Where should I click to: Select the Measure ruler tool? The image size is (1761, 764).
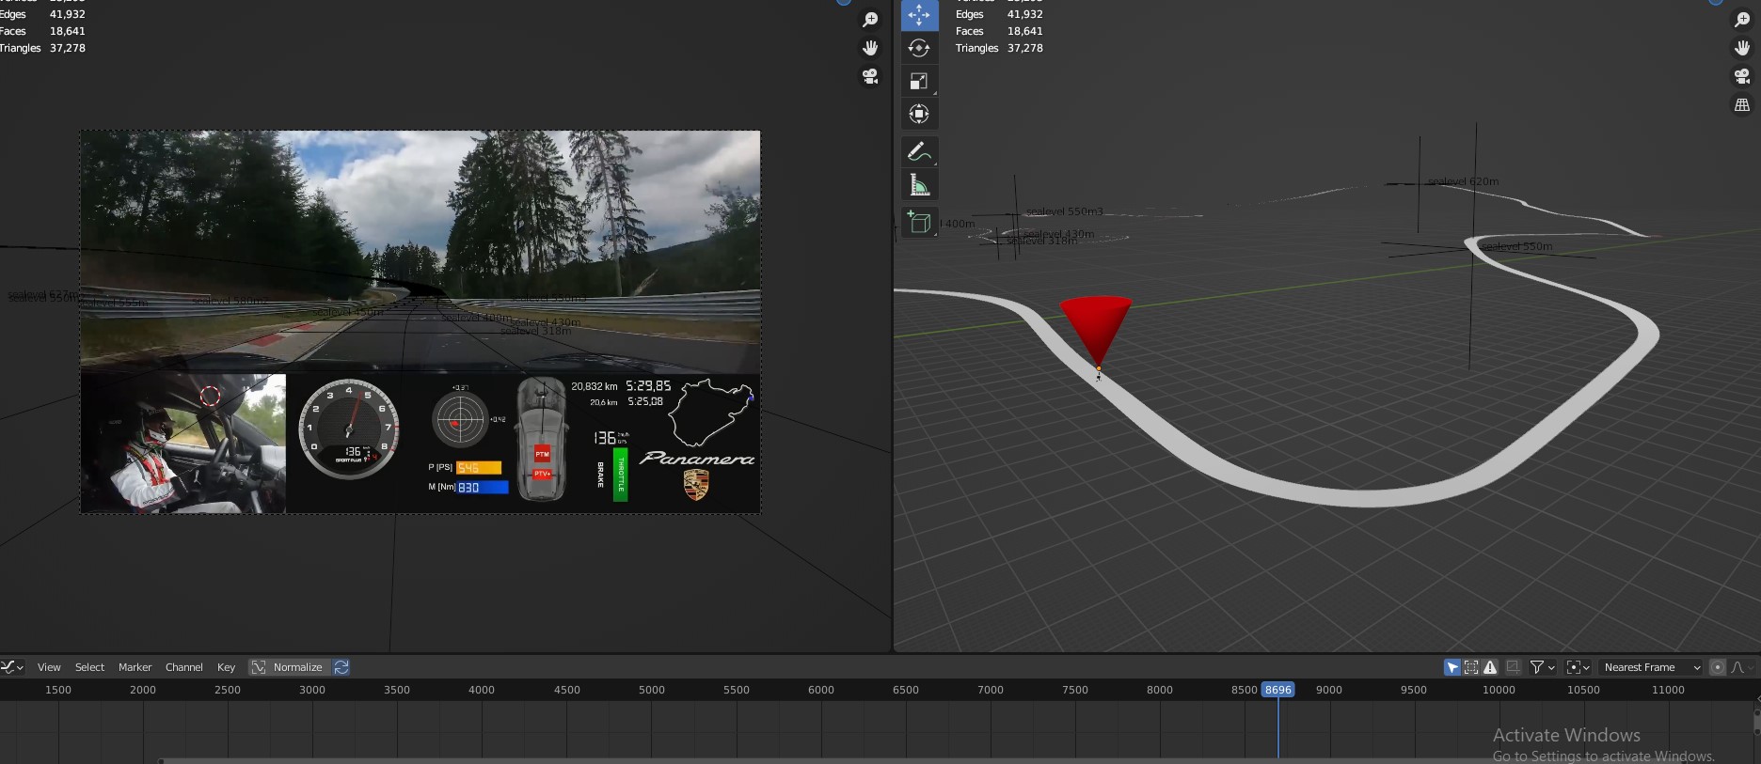click(x=919, y=185)
